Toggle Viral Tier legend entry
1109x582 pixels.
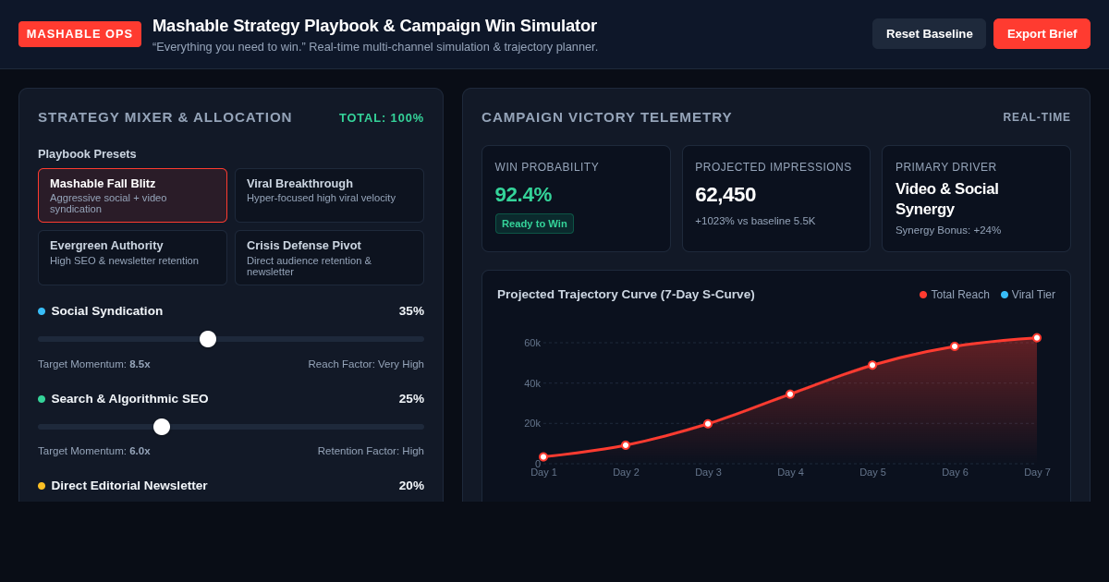[1028, 295]
